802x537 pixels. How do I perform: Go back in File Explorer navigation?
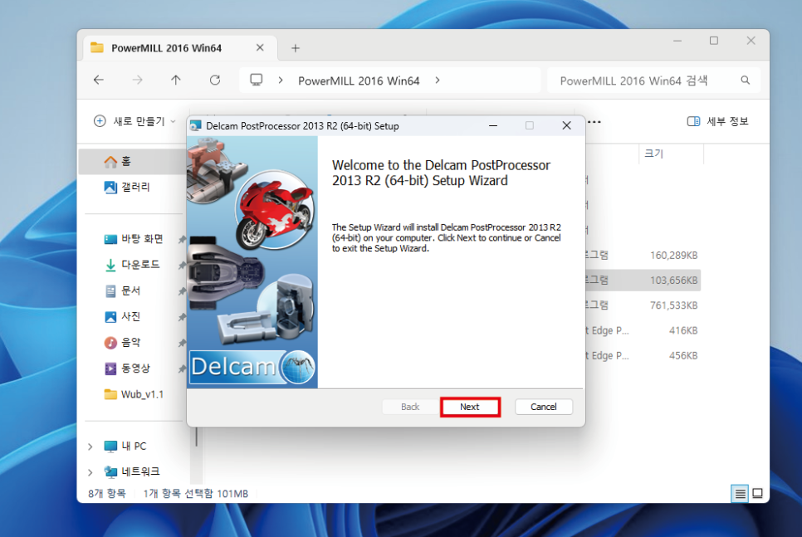click(99, 81)
